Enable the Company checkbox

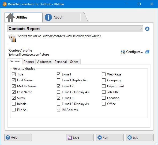pyautogui.click(x=104, y=80)
